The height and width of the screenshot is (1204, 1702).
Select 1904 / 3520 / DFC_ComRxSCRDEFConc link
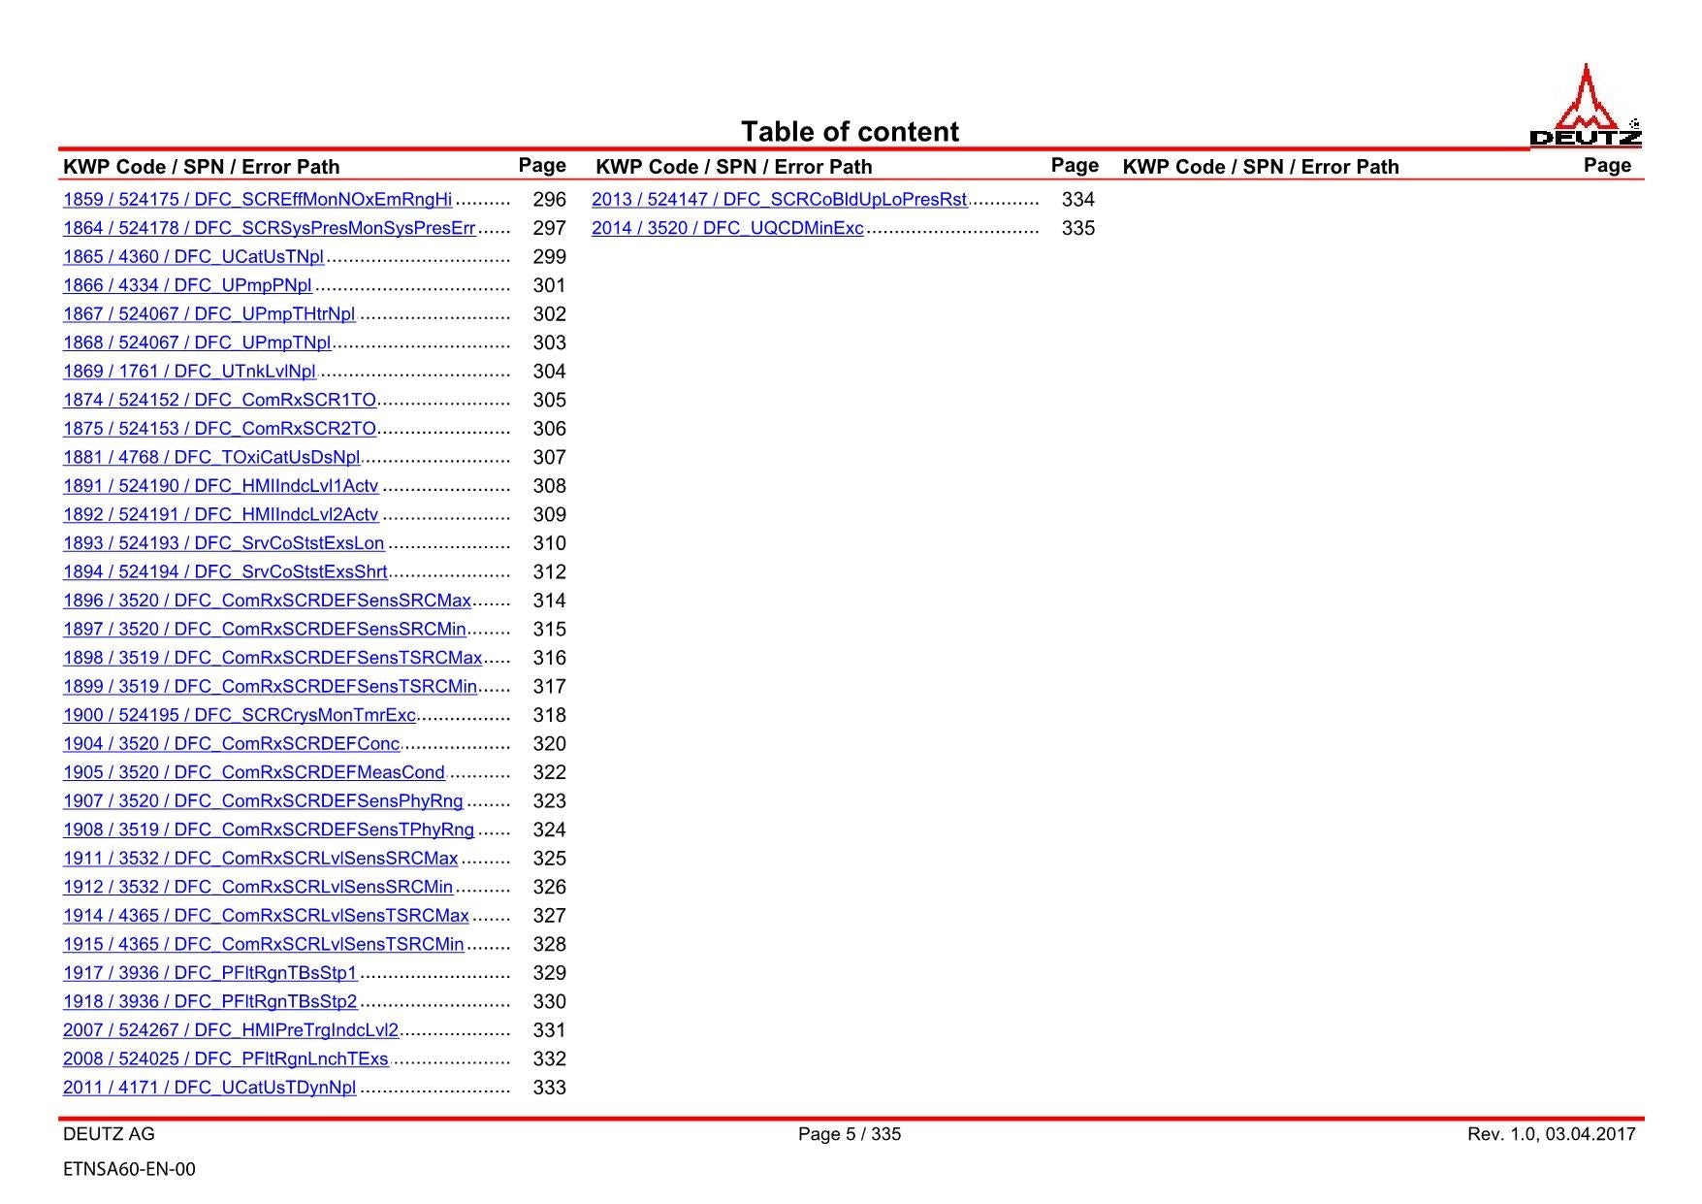pos(231,744)
